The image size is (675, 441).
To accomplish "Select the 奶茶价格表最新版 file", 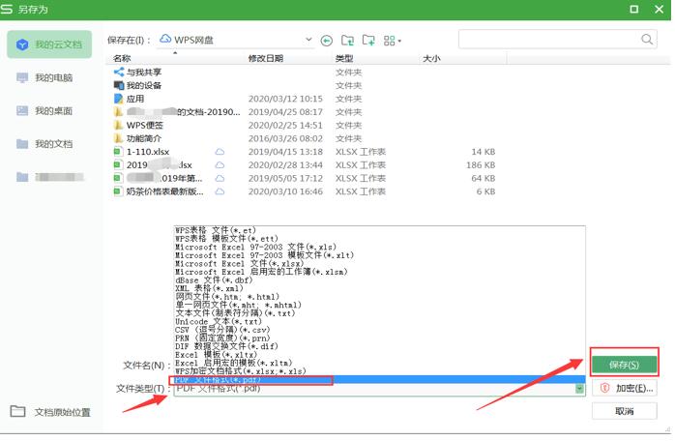I will point(159,191).
